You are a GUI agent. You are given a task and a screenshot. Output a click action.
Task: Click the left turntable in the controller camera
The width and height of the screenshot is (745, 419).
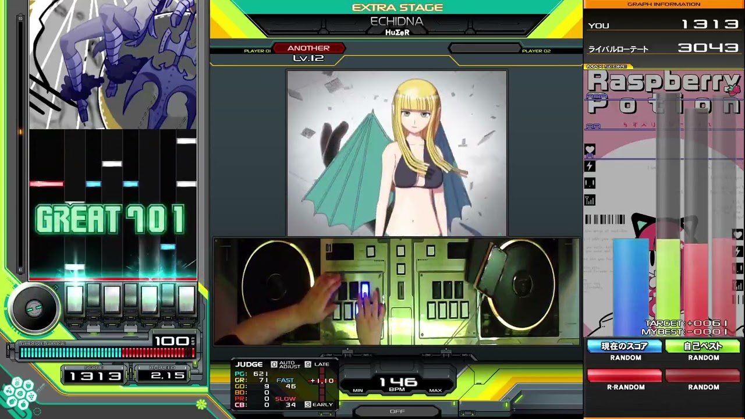pyautogui.click(x=279, y=286)
